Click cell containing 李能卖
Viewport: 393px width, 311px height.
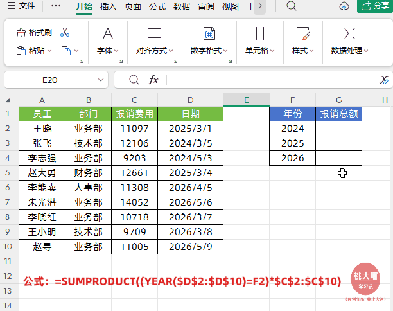coord(42,188)
